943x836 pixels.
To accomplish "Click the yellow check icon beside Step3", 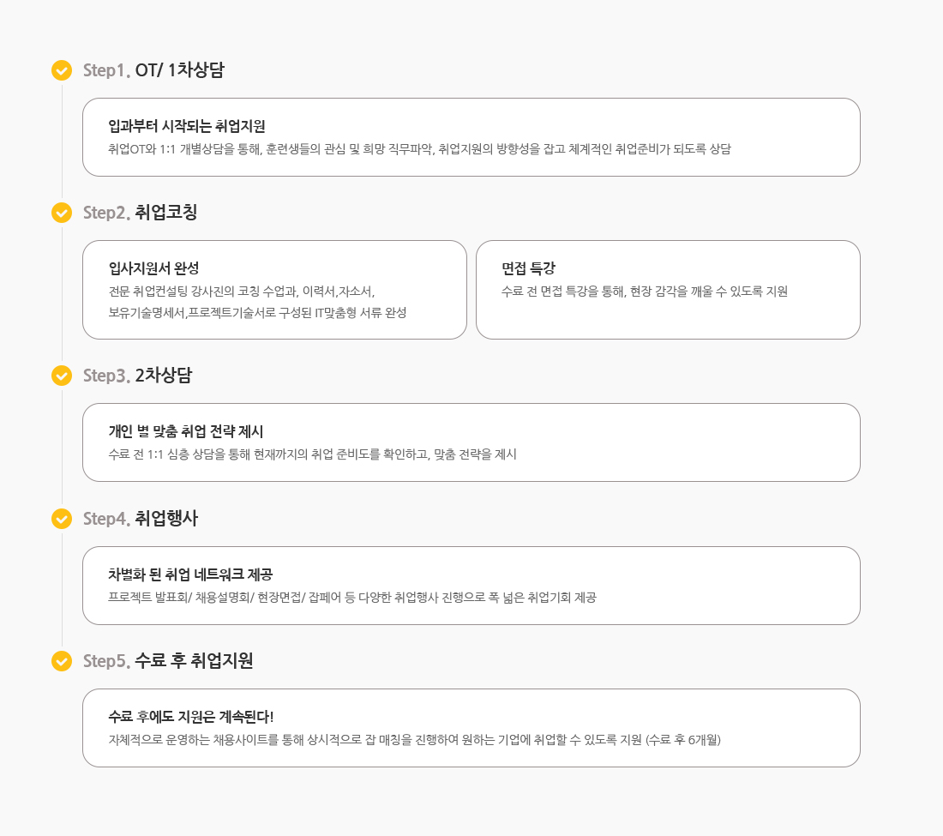I will (62, 376).
